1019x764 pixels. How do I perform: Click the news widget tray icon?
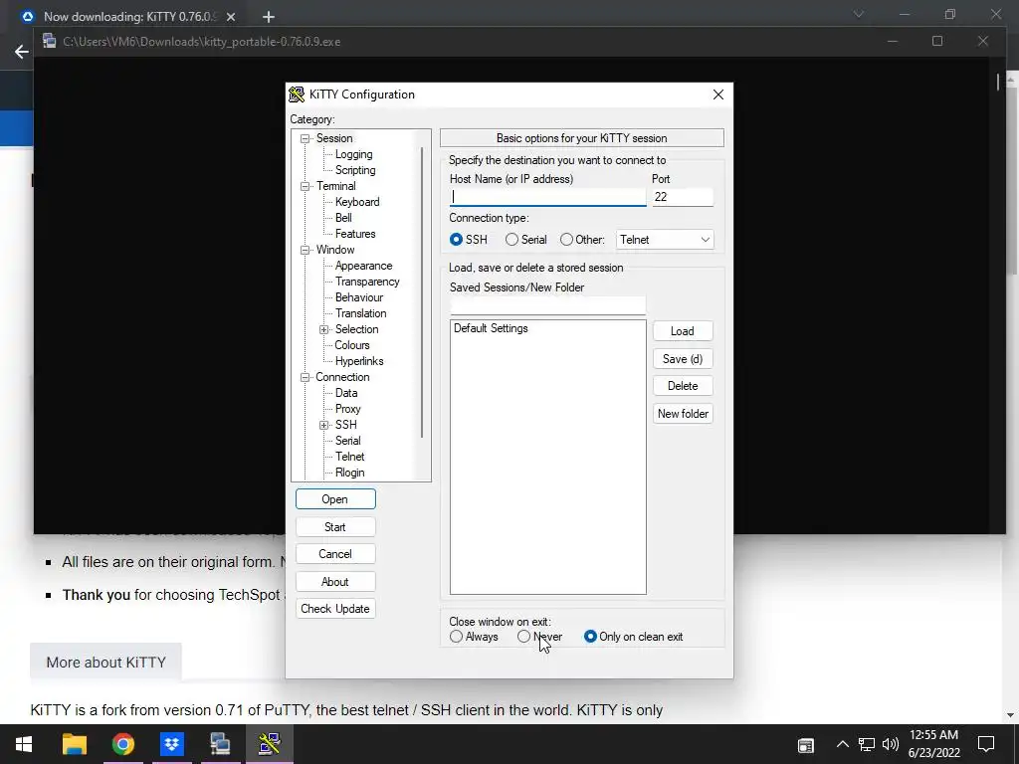[806, 745]
